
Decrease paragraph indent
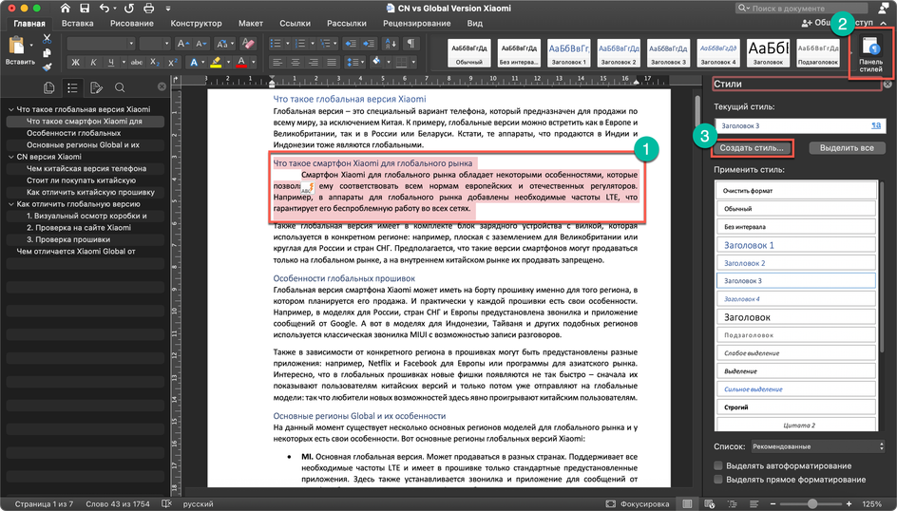[x=351, y=44]
